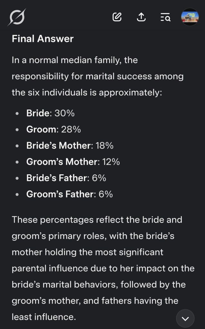Open chat history search icon
205x329 pixels.
tap(165, 17)
